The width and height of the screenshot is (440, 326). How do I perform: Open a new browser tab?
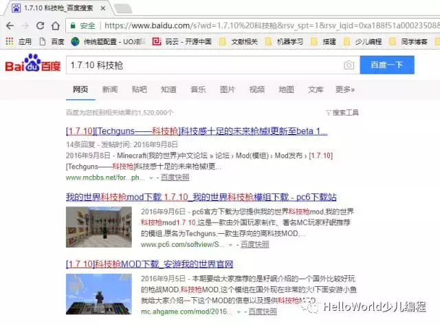[122, 8]
